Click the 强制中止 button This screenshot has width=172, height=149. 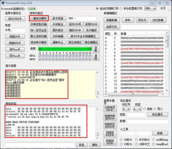coord(58,42)
